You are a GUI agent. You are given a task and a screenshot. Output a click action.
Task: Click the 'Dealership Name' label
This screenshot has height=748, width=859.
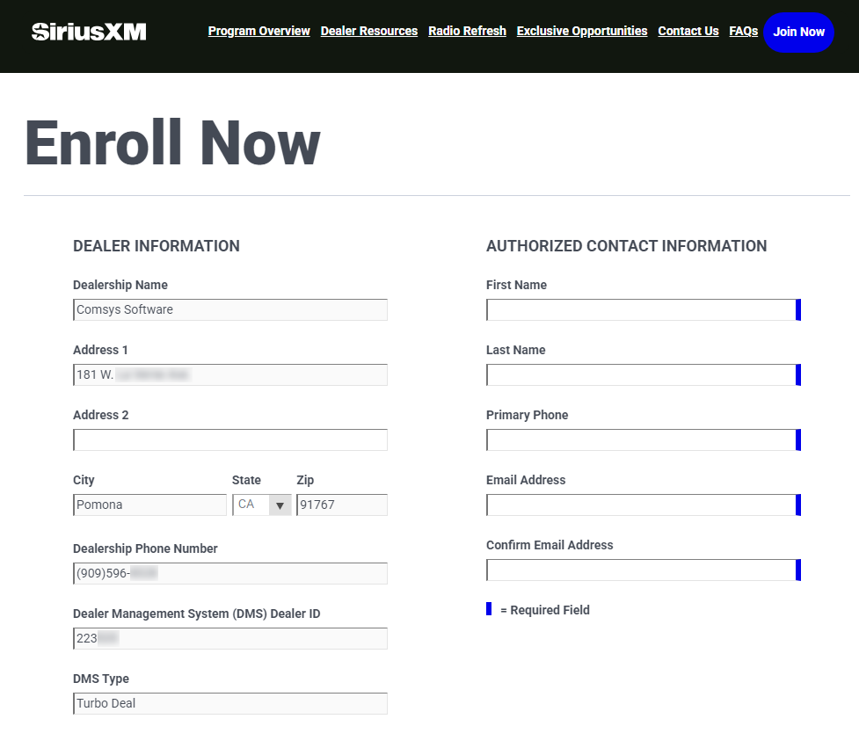pos(120,285)
